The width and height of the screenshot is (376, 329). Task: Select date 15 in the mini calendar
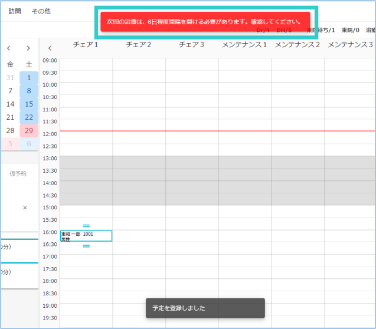pos(28,104)
